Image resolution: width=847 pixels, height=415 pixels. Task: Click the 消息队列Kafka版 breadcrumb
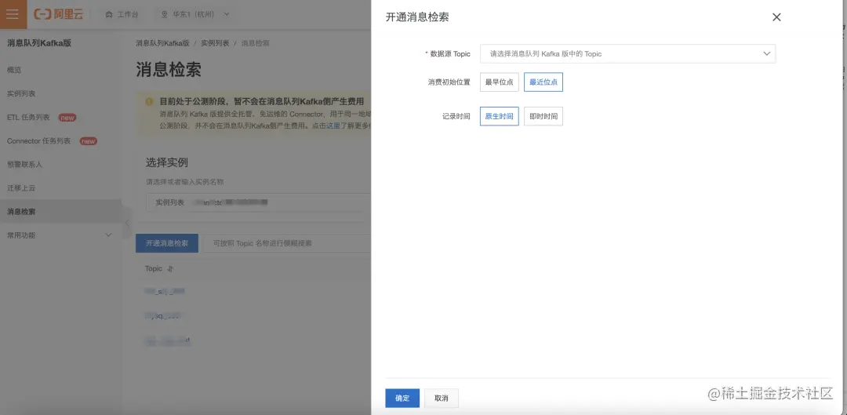point(162,43)
